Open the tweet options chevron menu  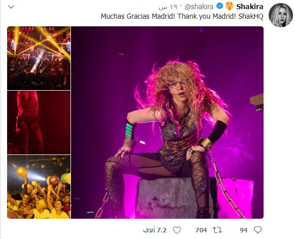coord(11,7)
